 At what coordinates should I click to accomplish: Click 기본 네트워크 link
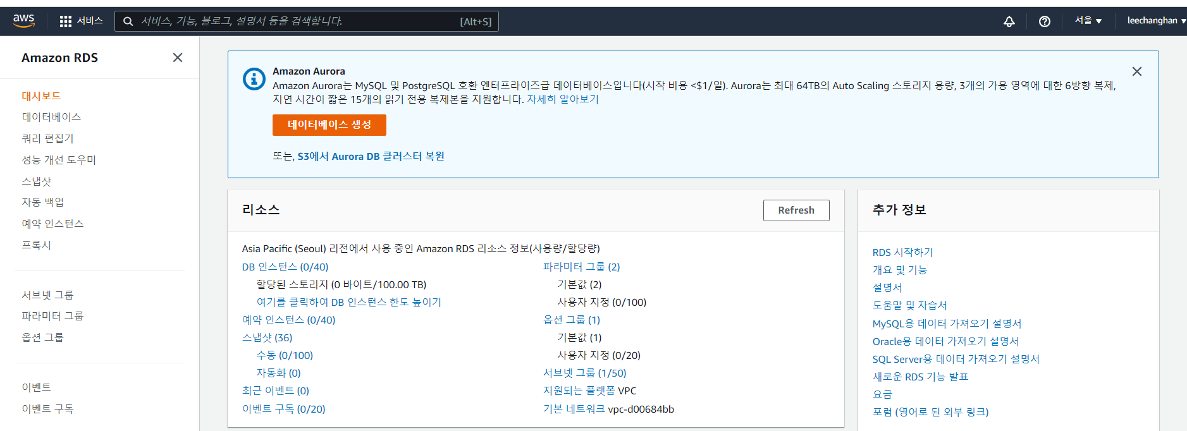click(574, 409)
